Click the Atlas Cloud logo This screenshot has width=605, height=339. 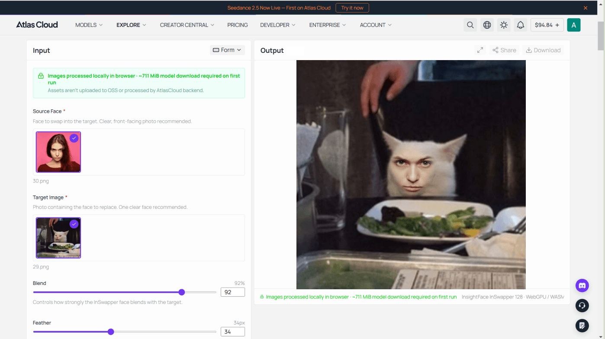pos(37,25)
